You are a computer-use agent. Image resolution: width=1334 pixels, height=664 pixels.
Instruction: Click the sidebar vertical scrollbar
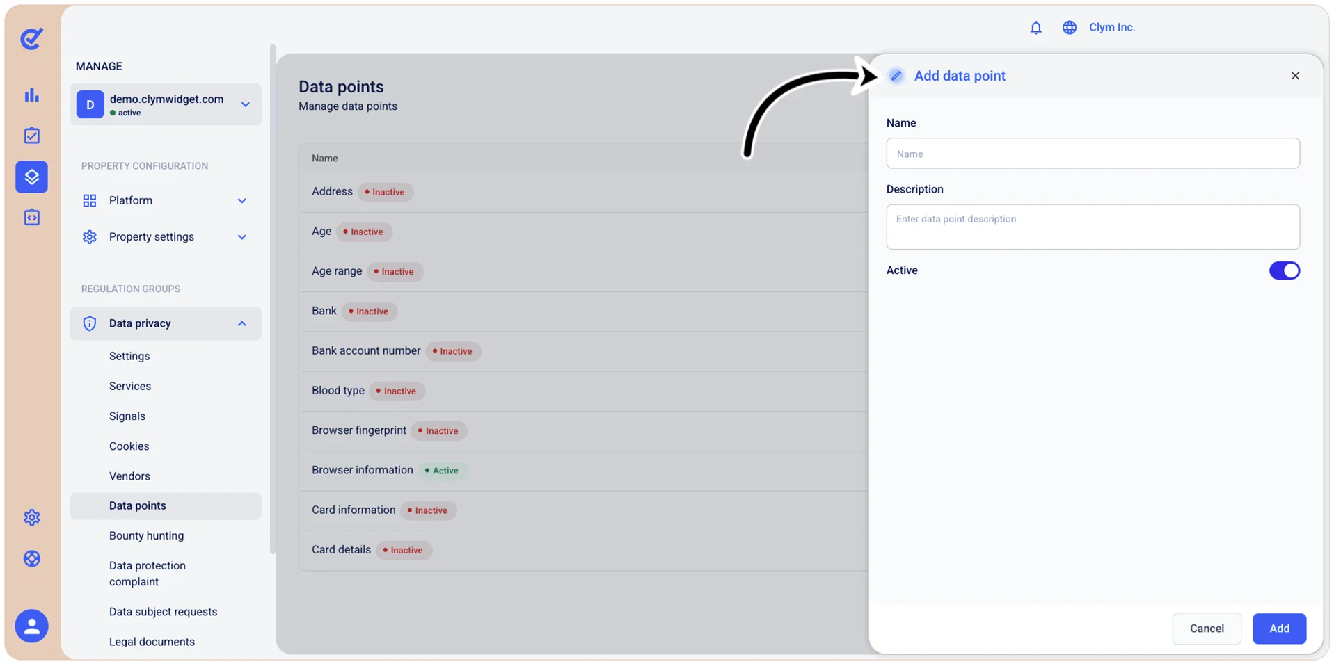pos(272,299)
